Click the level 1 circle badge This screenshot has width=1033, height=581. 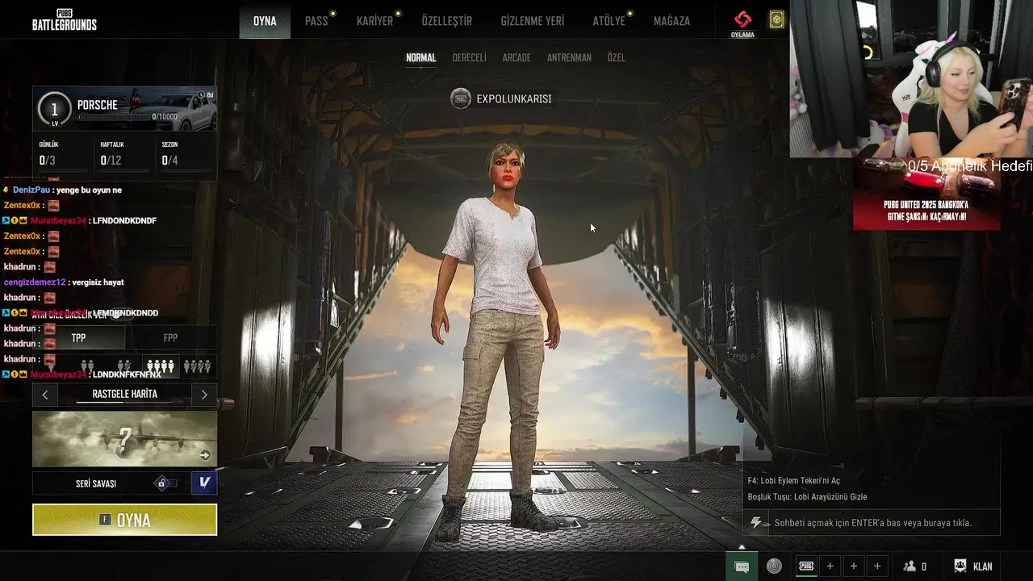(x=55, y=109)
